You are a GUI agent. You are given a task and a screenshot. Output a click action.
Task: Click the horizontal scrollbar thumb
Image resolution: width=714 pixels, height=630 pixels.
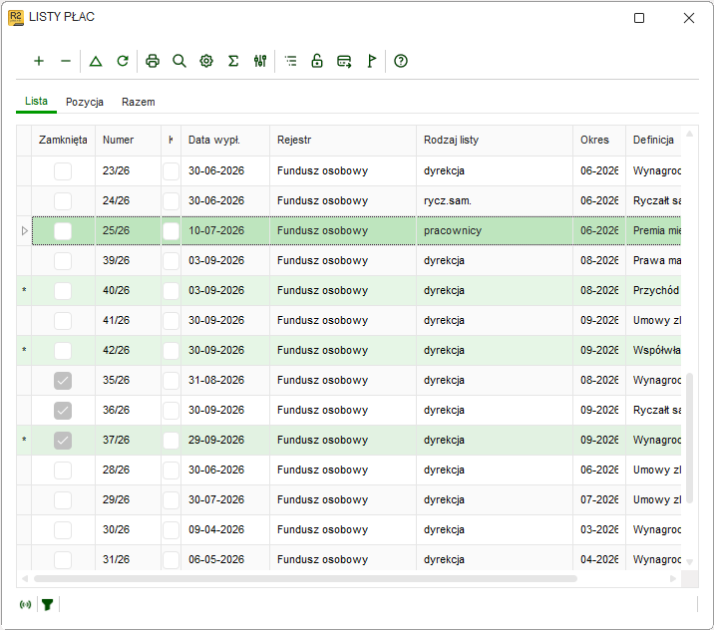(305, 578)
